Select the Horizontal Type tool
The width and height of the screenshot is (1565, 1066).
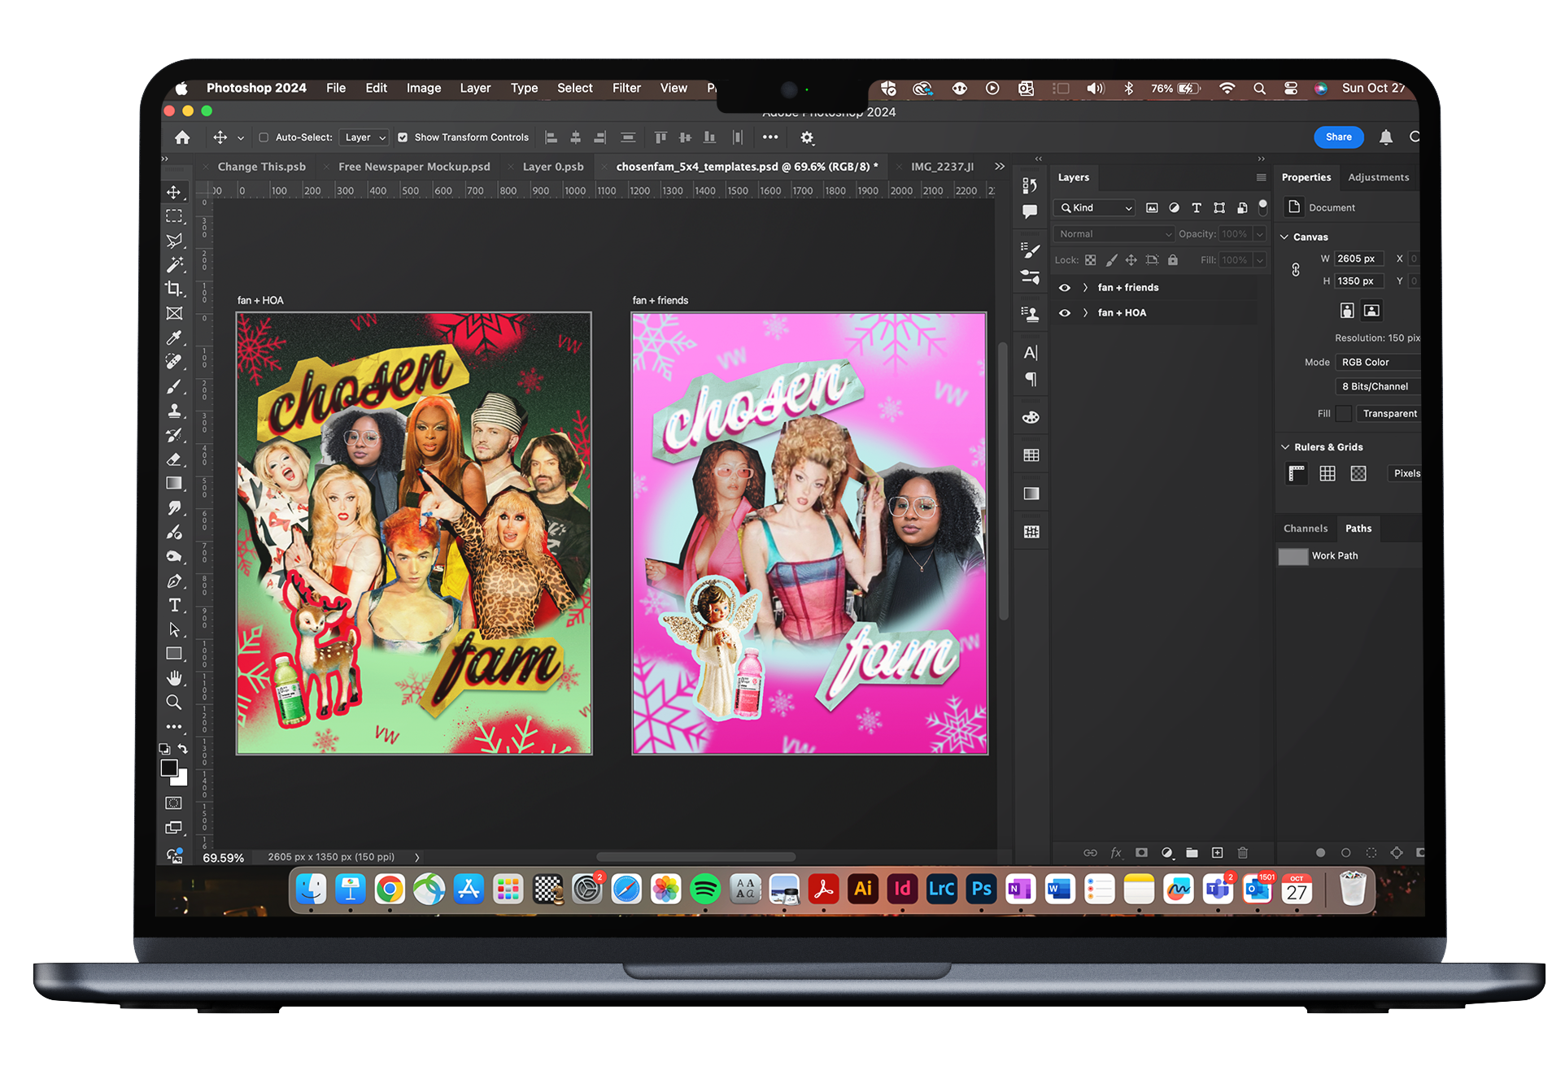(x=174, y=605)
